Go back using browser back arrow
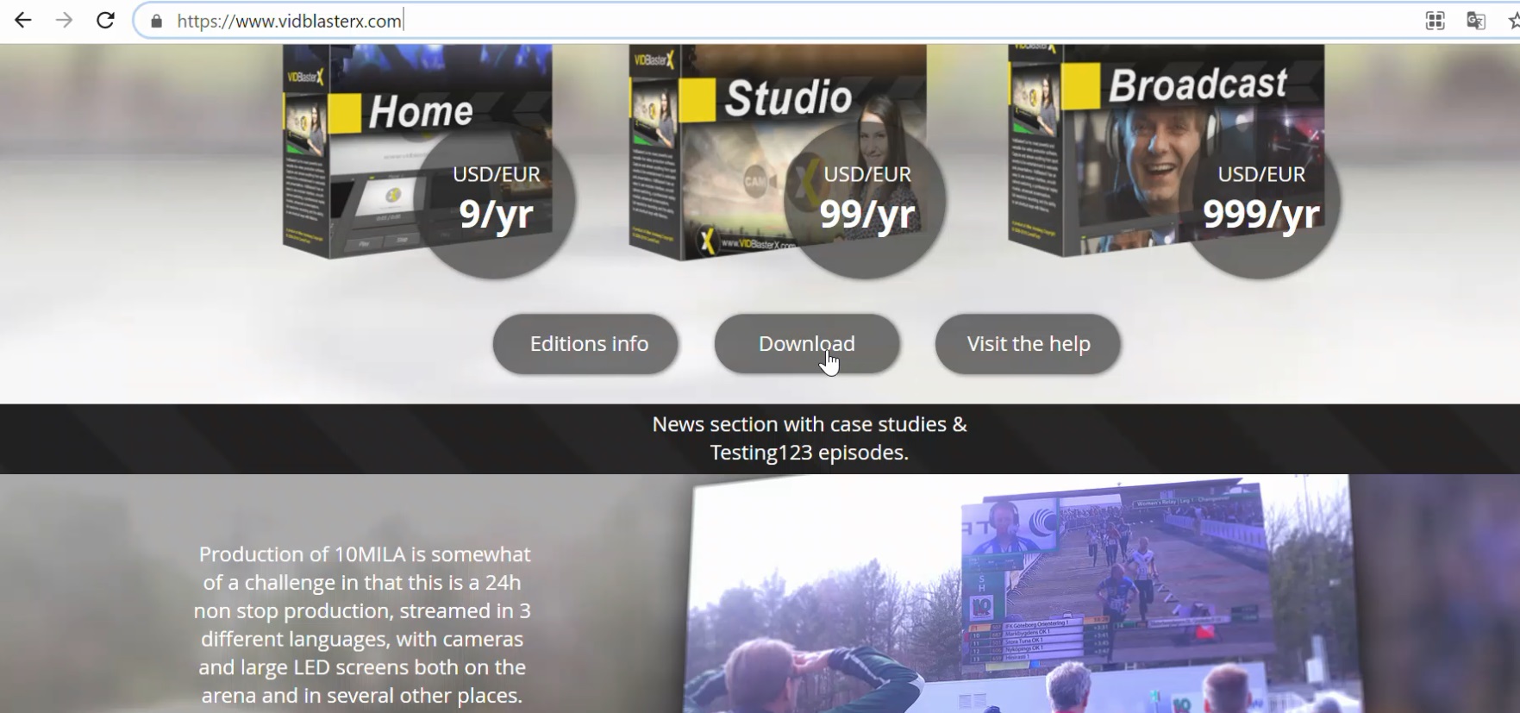Screen dimensions: 1520x713 [23, 20]
